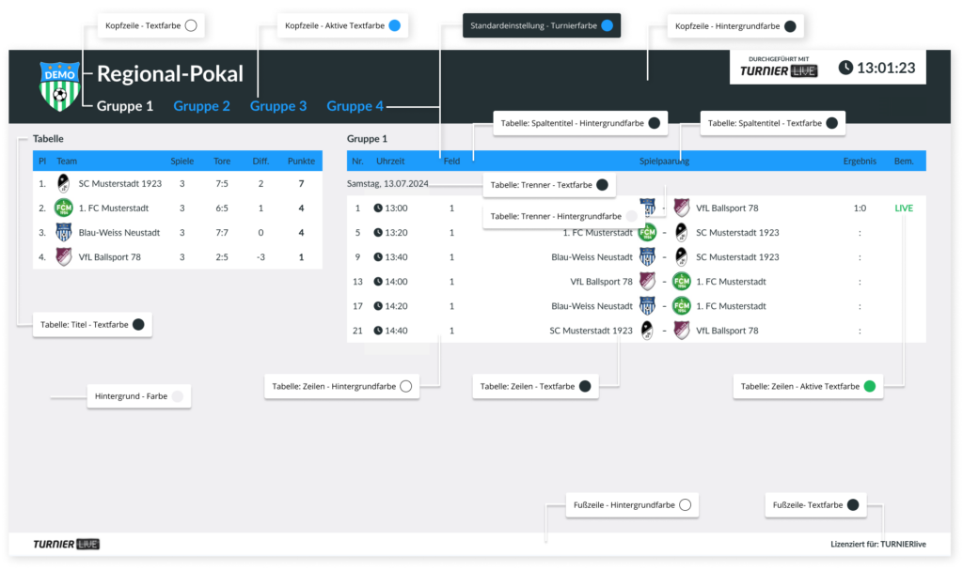Click the TURNIER LIVE logo in header
Screen dimensions: 963x571
coord(778,68)
